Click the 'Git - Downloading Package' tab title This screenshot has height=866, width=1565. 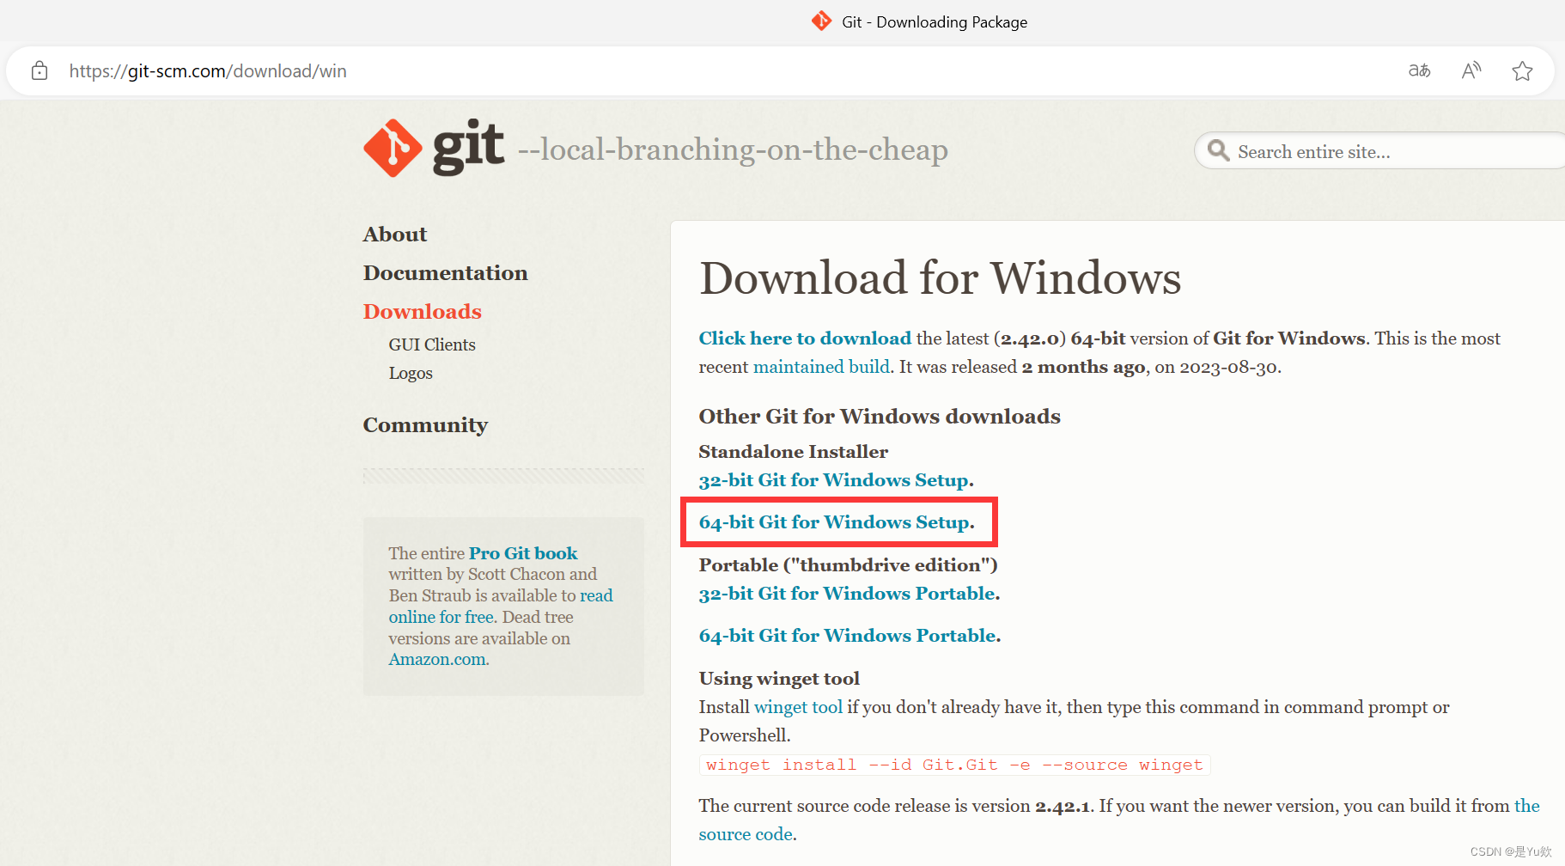(x=935, y=21)
